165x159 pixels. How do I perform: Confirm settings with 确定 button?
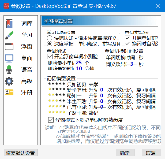point(125,153)
